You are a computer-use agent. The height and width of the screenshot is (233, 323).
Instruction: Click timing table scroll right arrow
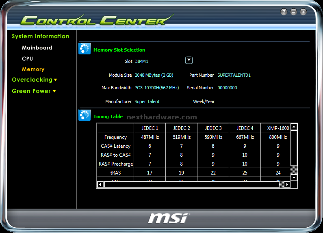point(287,184)
